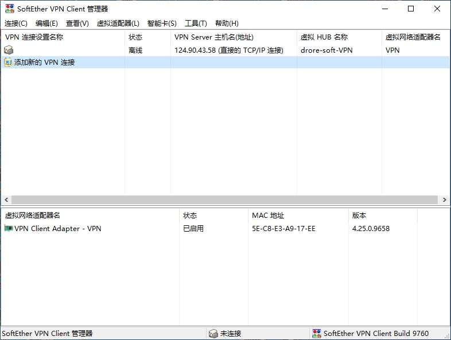Viewport: 451px width, 340px height.
Task: Click the horizontal scrollbar thumb
Action: [224, 200]
